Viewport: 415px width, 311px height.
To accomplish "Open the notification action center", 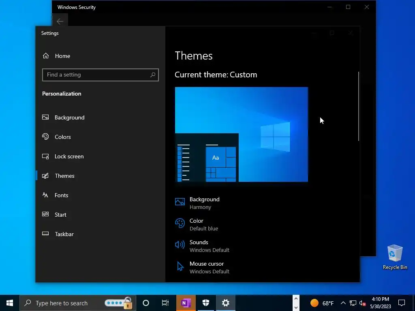I will [x=402, y=303].
